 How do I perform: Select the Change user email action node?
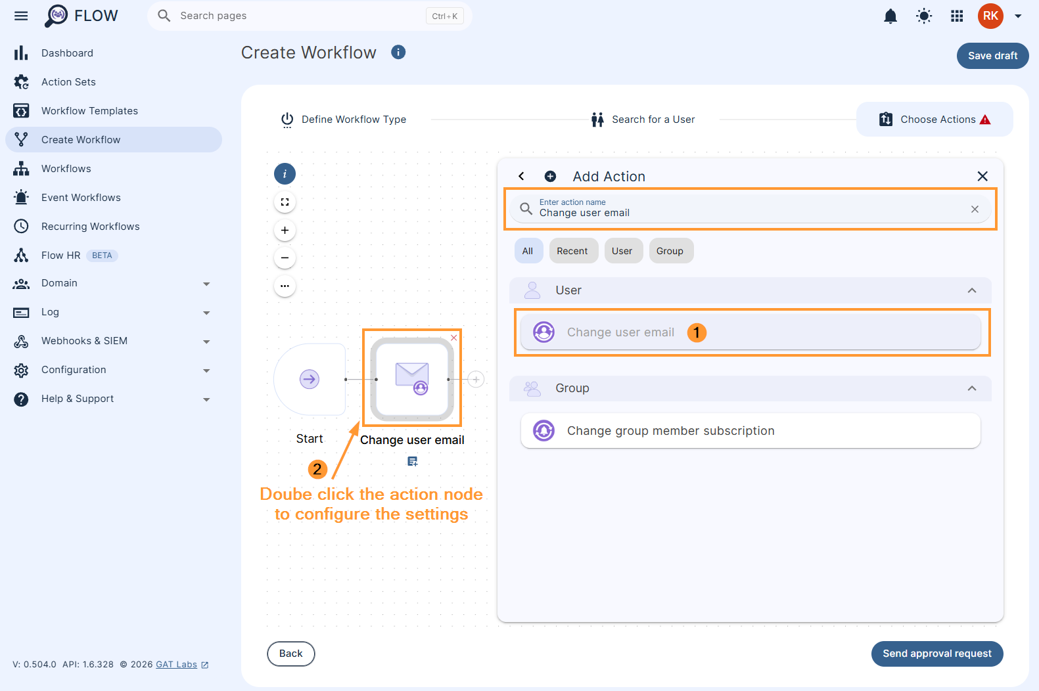[x=412, y=379]
